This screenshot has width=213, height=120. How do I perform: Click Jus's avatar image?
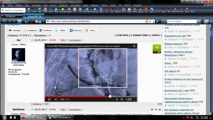(18, 55)
